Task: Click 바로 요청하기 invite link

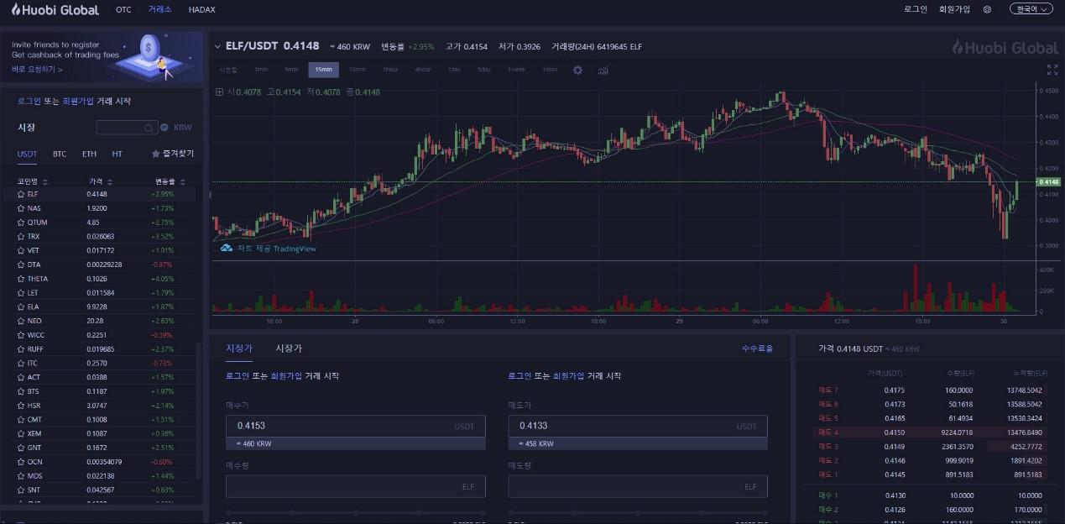Action: [37, 70]
